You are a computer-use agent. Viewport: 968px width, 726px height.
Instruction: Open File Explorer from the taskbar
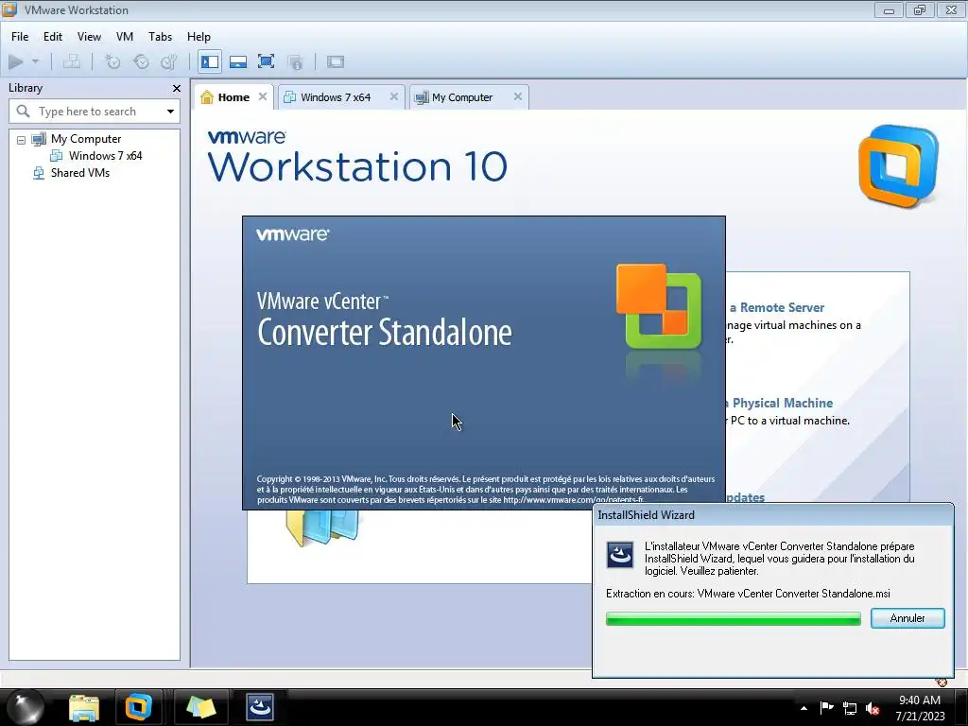pyautogui.click(x=84, y=707)
